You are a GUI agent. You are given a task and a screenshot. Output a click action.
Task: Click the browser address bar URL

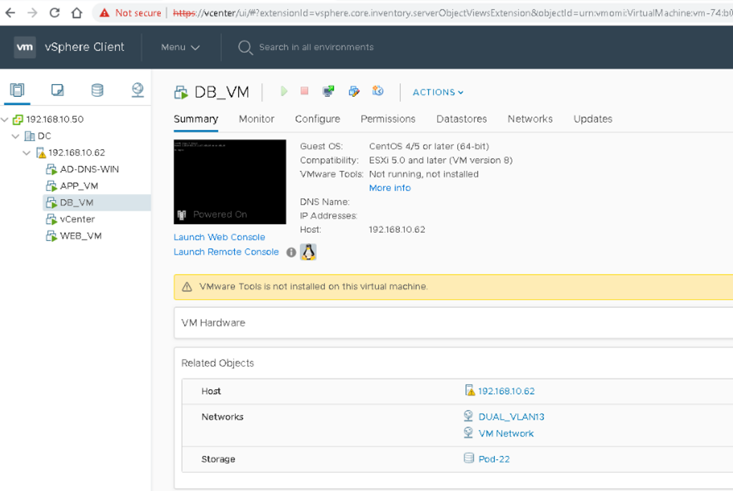(x=452, y=12)
